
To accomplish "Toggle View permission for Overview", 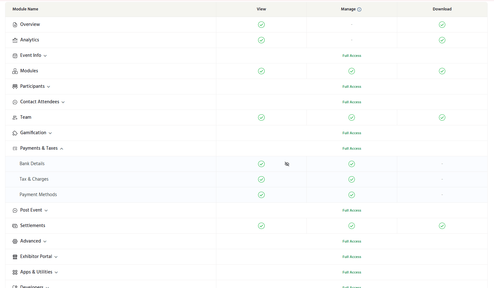I will coord(261,25).
